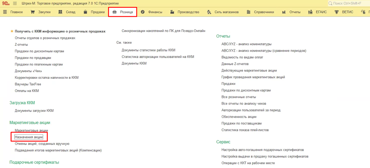Open Документы загрузки ККМ
This screenshot has height=168, width=370.
(34, 110)
